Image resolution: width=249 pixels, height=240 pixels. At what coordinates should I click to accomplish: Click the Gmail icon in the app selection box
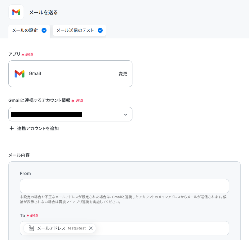pos(19,74)
